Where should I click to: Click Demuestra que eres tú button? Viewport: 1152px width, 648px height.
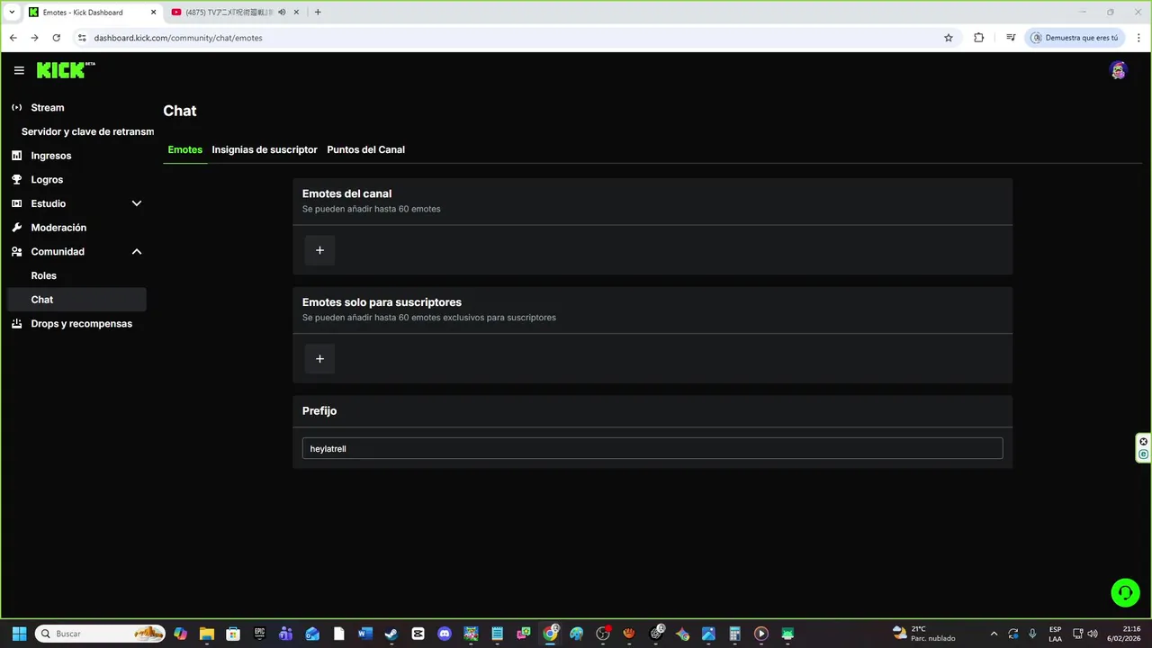[1075, 38]
